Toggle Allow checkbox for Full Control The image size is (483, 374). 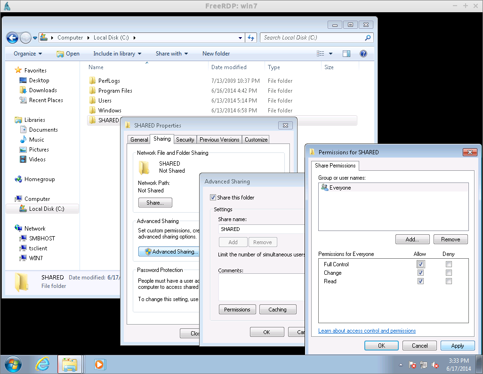coord(420,264)
